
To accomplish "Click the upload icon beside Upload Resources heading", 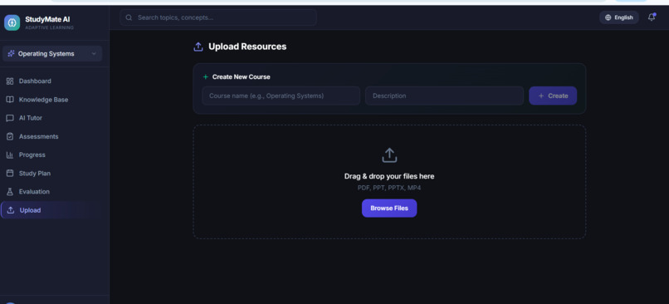I will [x=198, y=47].
